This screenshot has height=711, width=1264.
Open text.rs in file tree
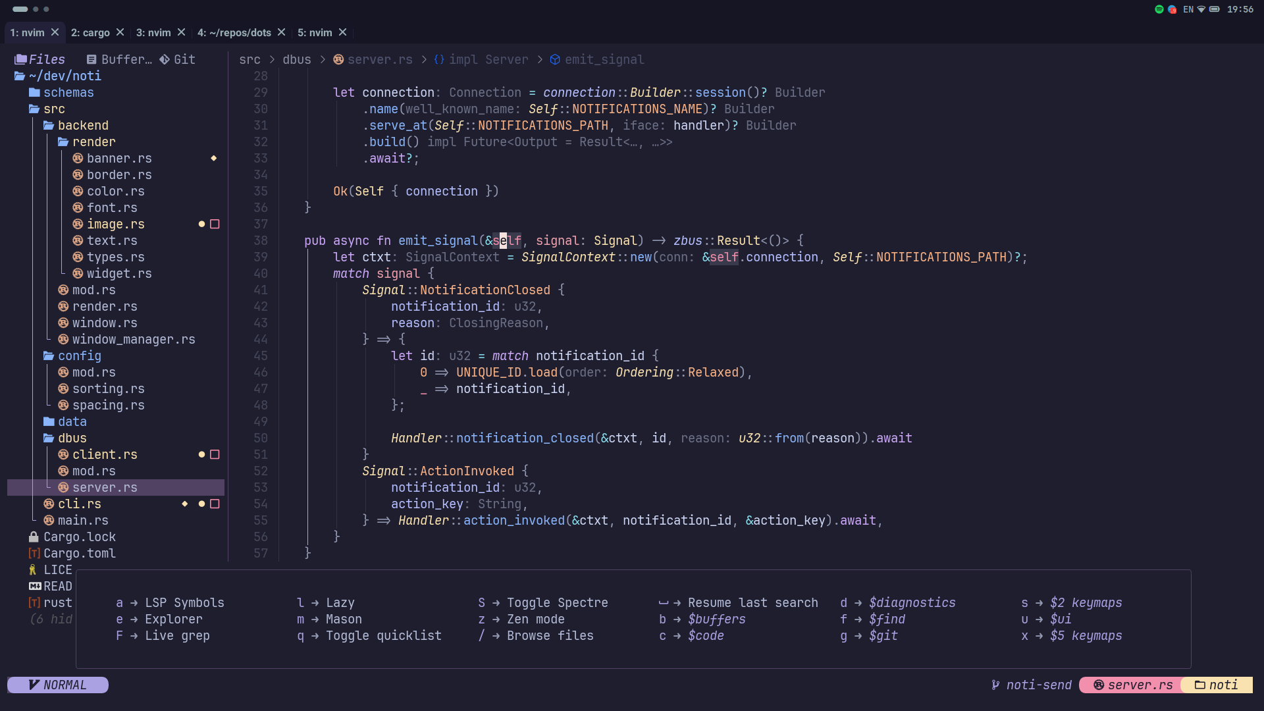[x=105, y=240]
